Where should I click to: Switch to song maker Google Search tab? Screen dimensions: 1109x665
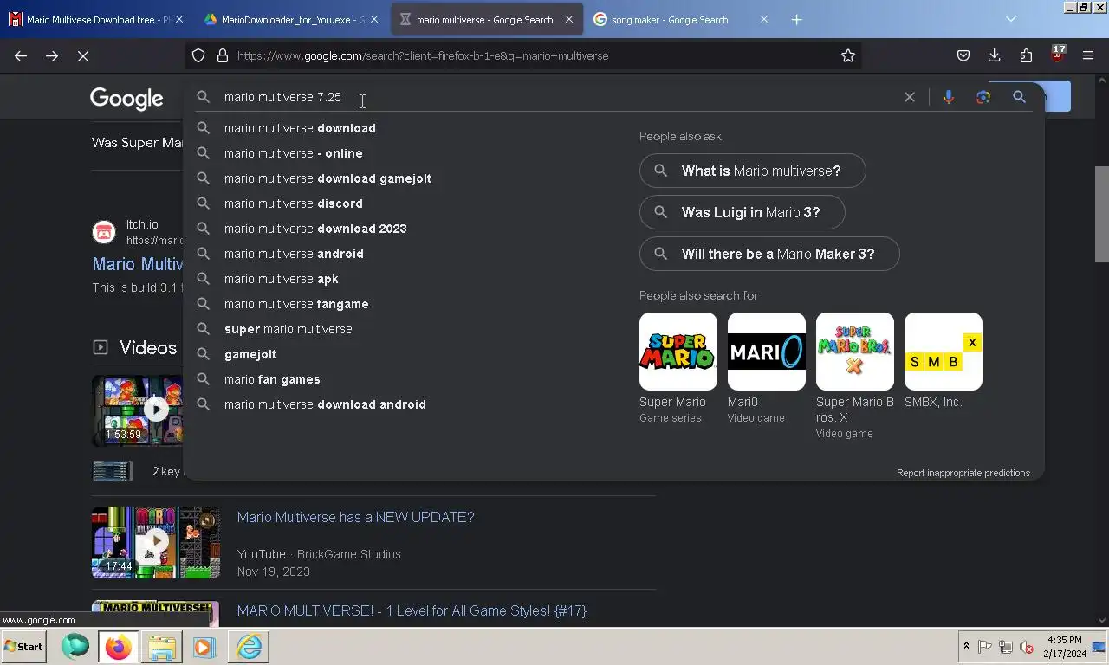pyautogui.click(x=669, y=19)
